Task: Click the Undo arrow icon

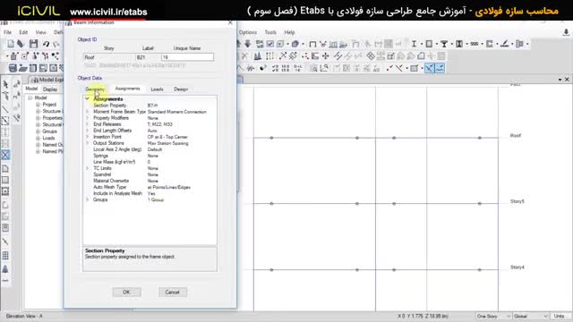Action: 46,44
